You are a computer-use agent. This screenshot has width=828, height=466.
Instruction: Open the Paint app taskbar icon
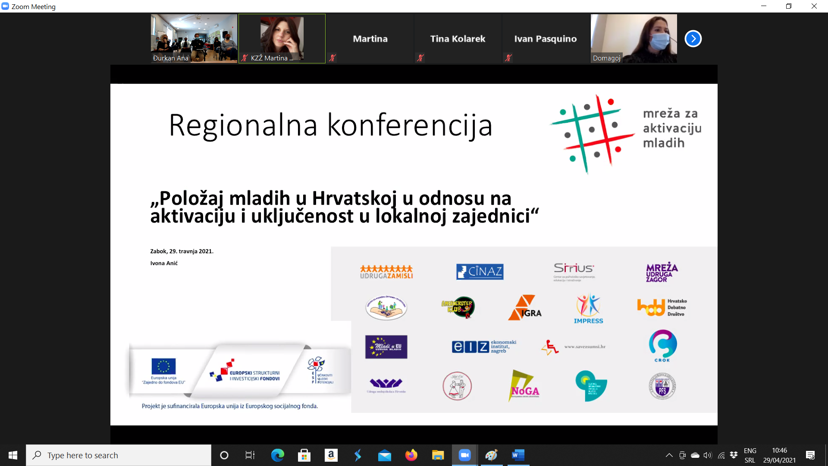pyautogui.click(x=491, y=455)
